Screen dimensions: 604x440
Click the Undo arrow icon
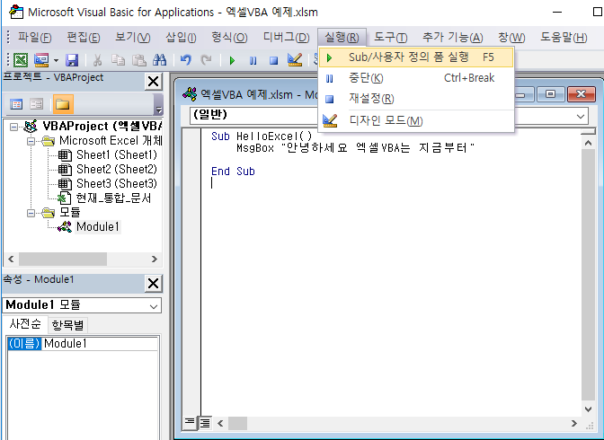[x=186, y=60]
